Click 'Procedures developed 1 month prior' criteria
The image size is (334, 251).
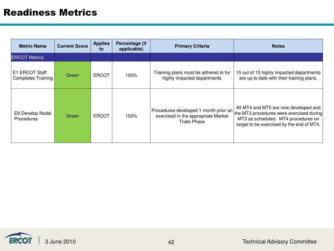point(192,116)
